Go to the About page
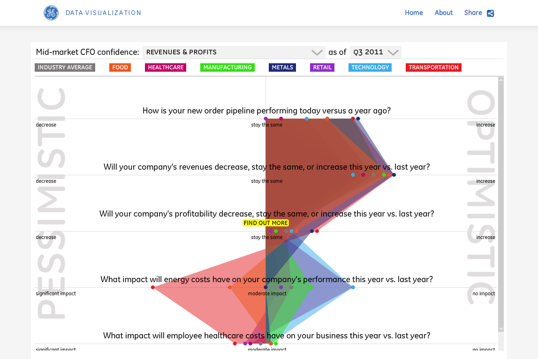The width and height of the screenshot is (538, 359). pyautogui.click(x=443, y=13)
